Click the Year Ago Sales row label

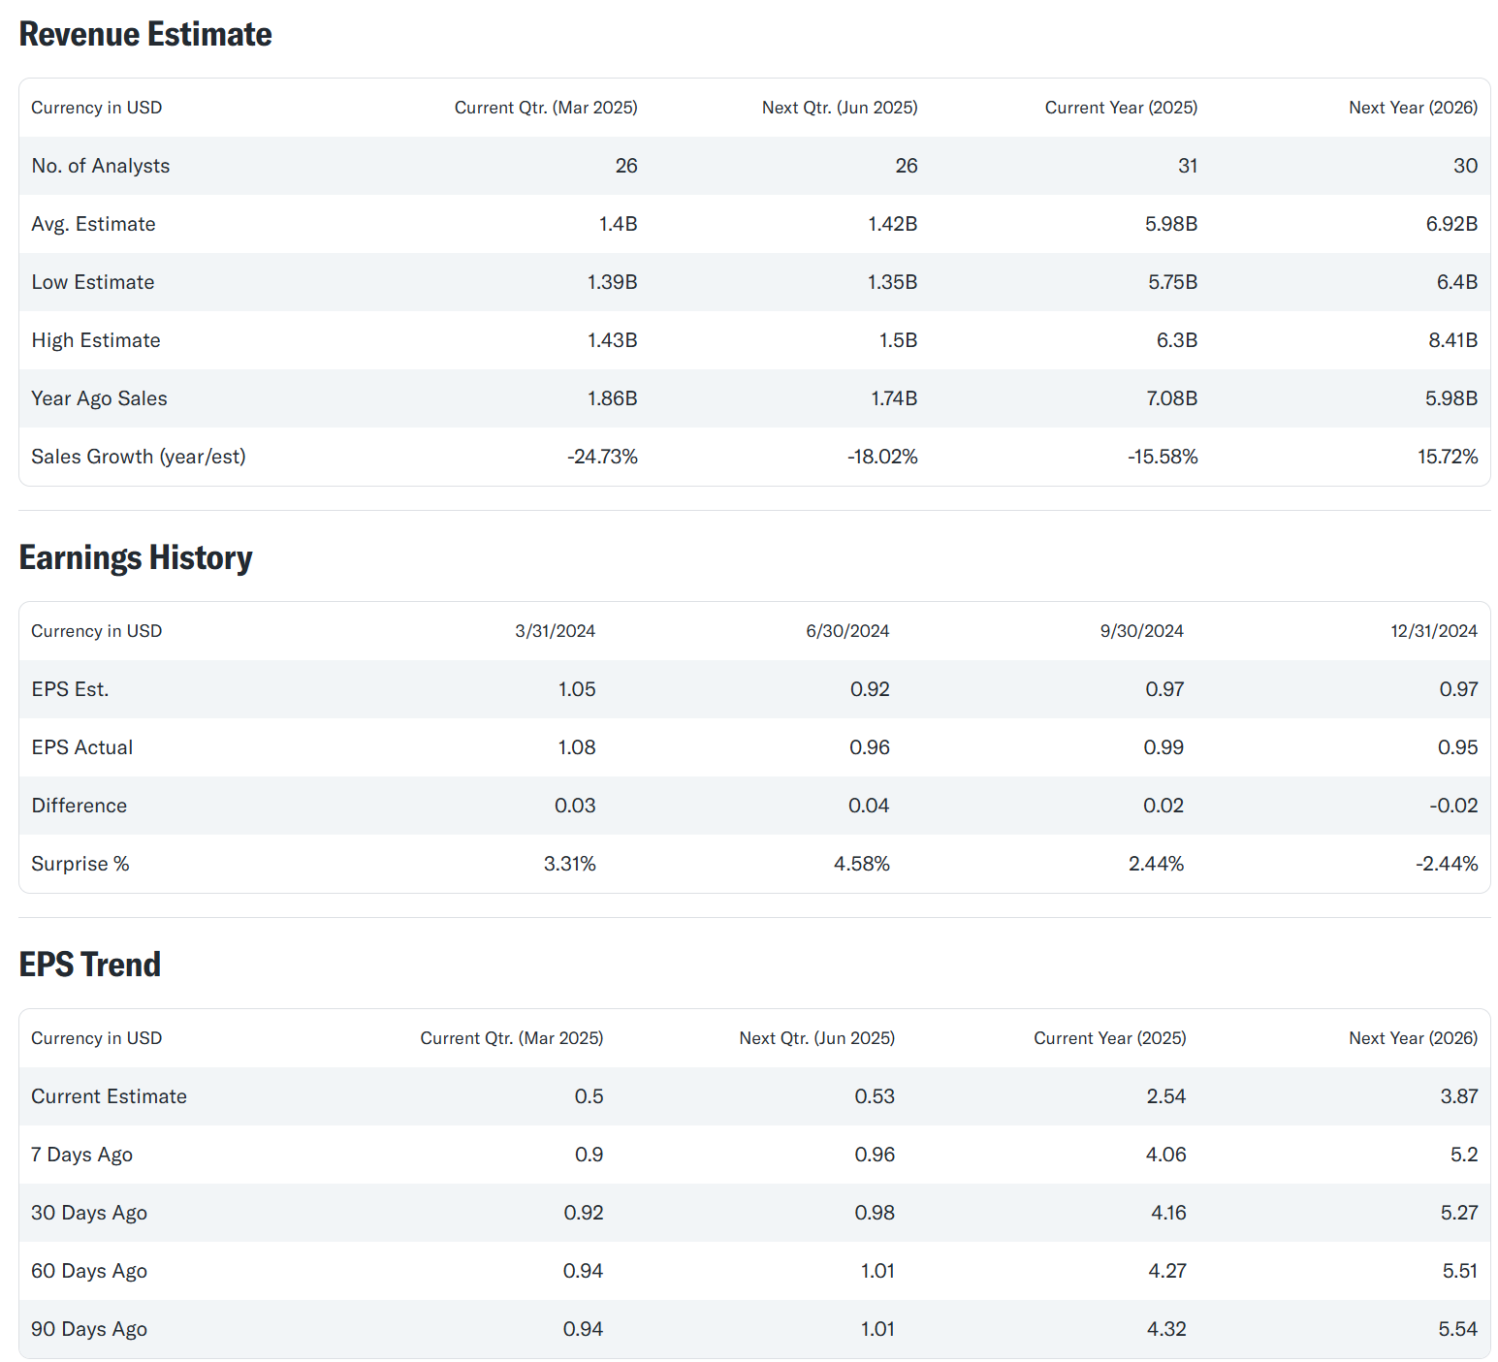click(99, 398)
